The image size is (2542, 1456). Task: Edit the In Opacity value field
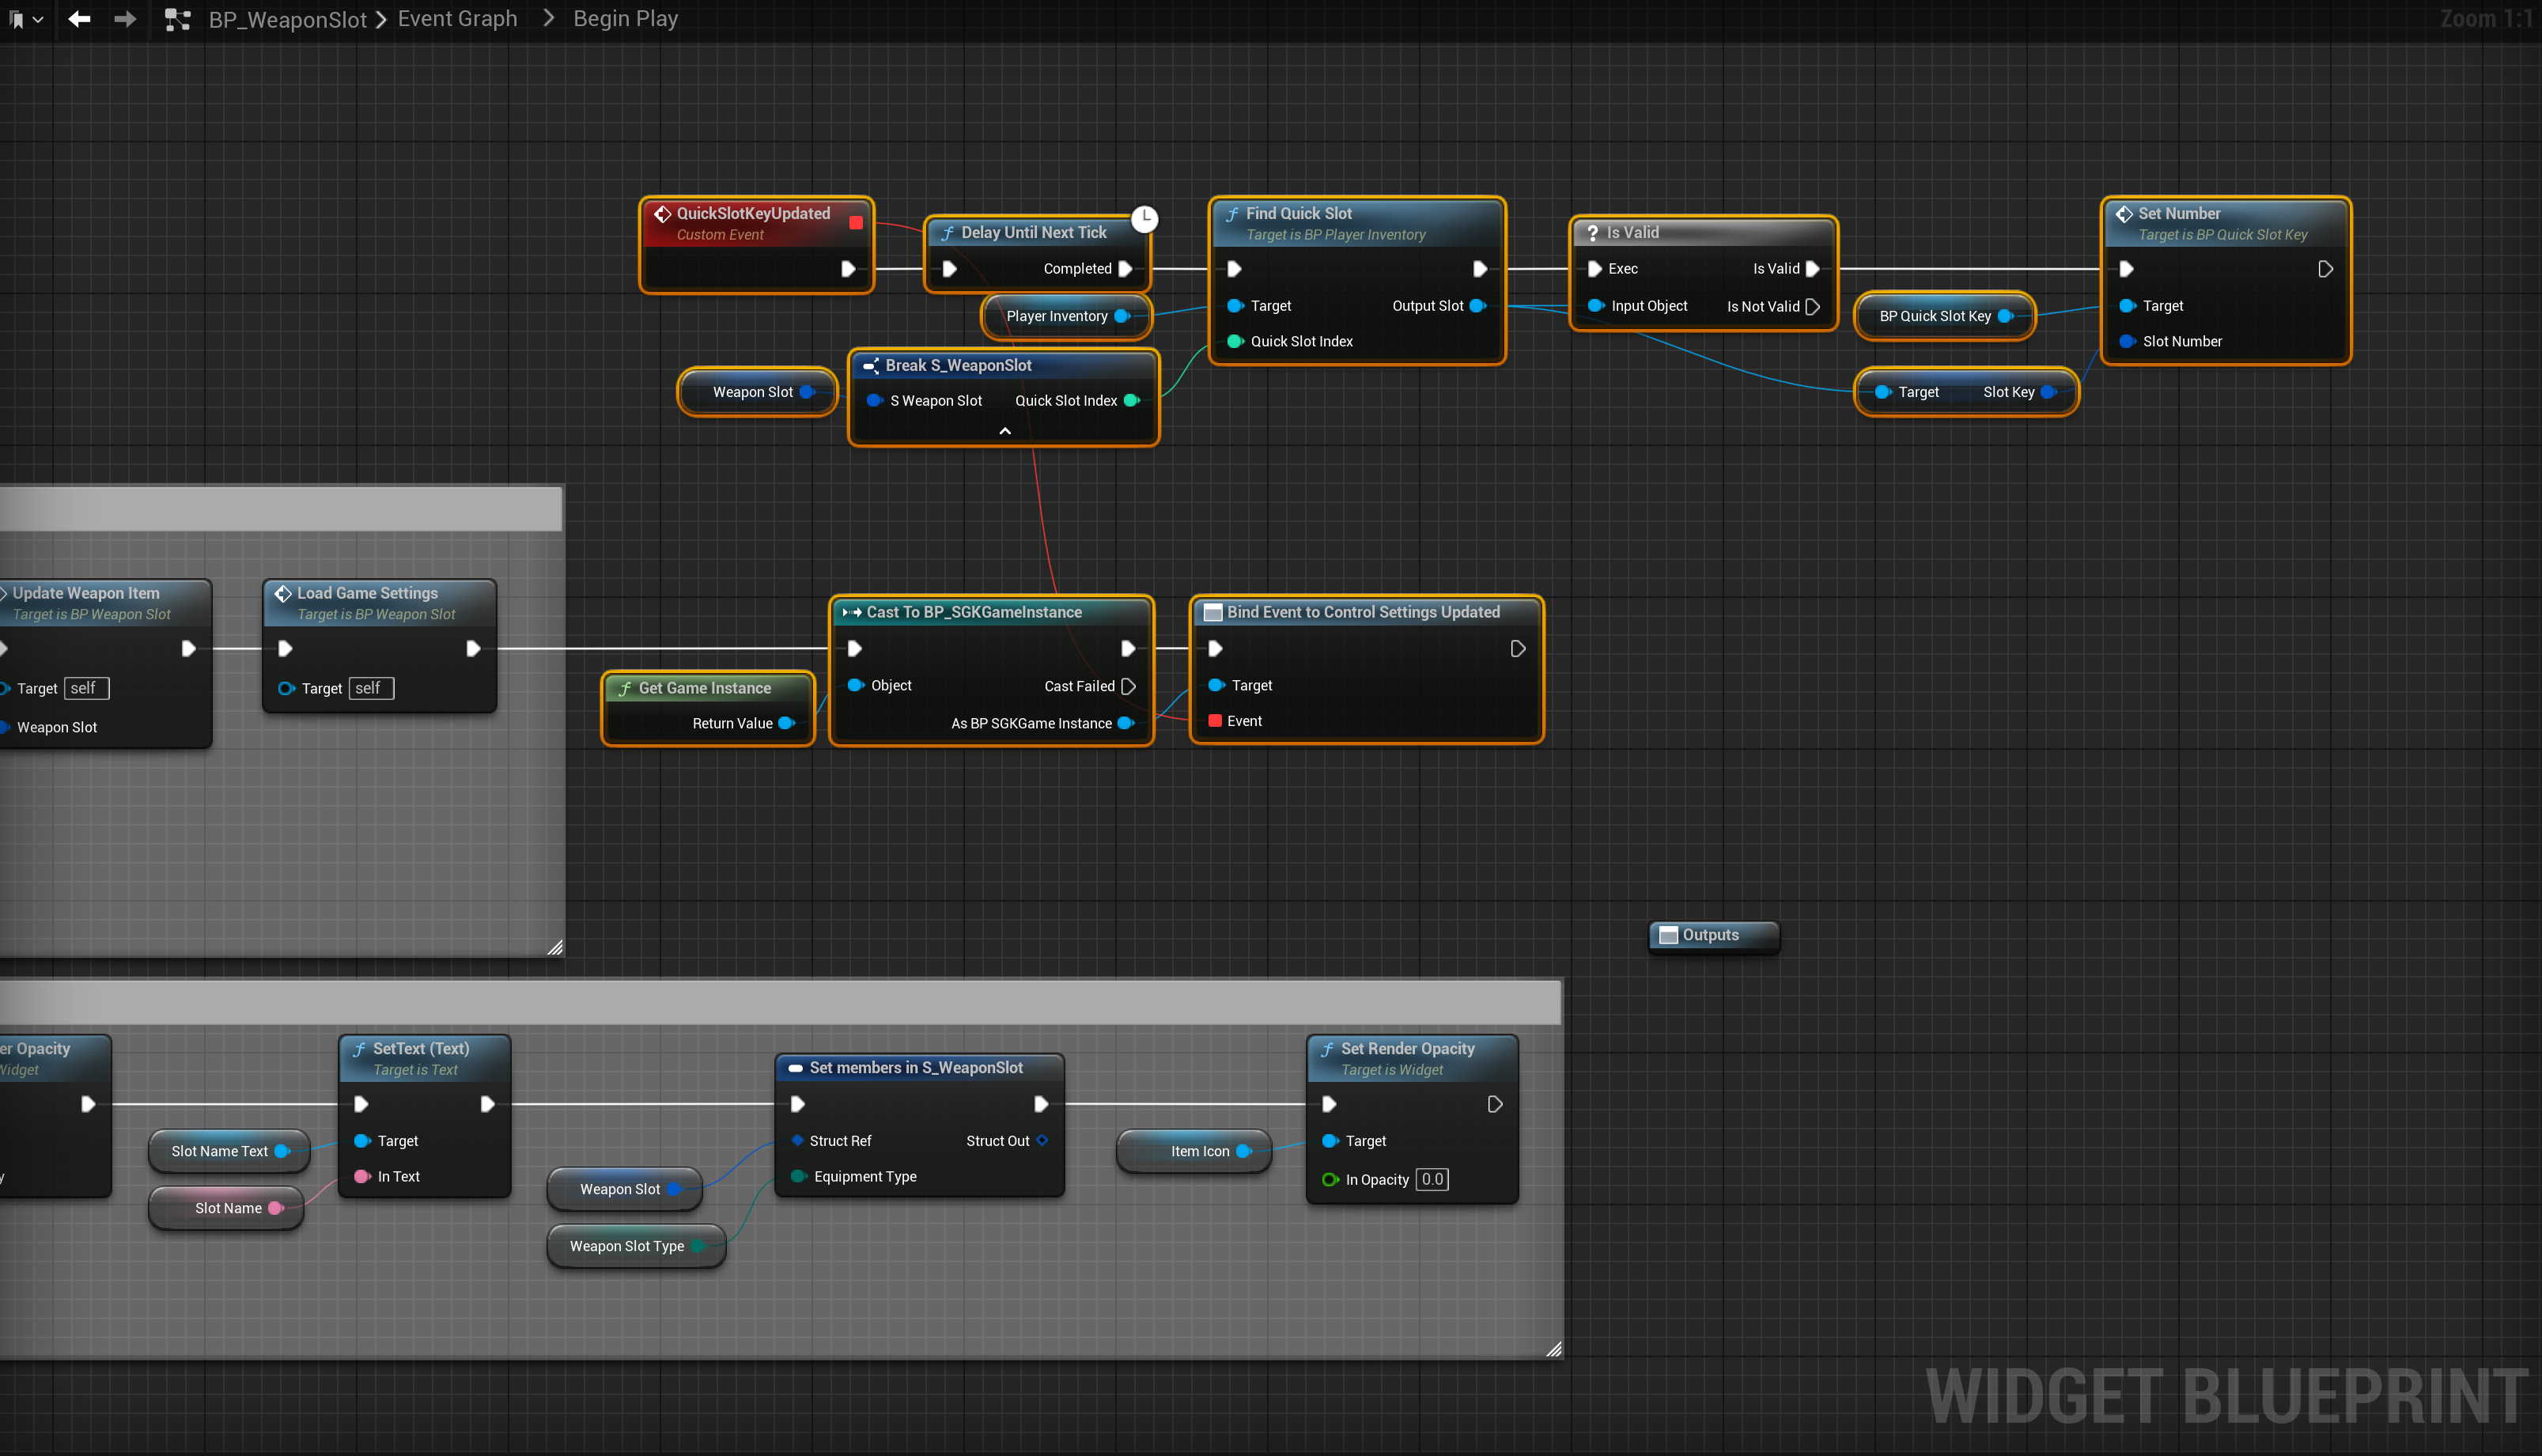tap(1432, 1179)
